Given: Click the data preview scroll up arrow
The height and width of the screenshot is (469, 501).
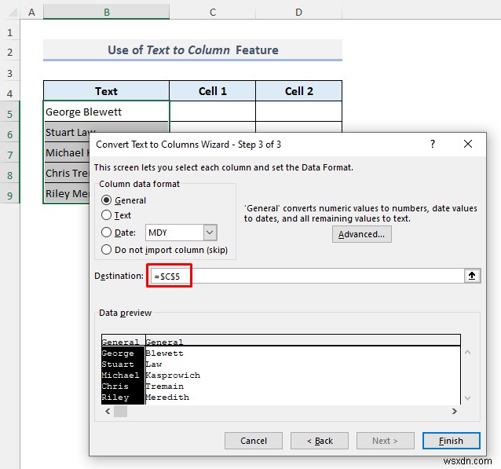Looking at the screenshot, I should coord(468,352).
